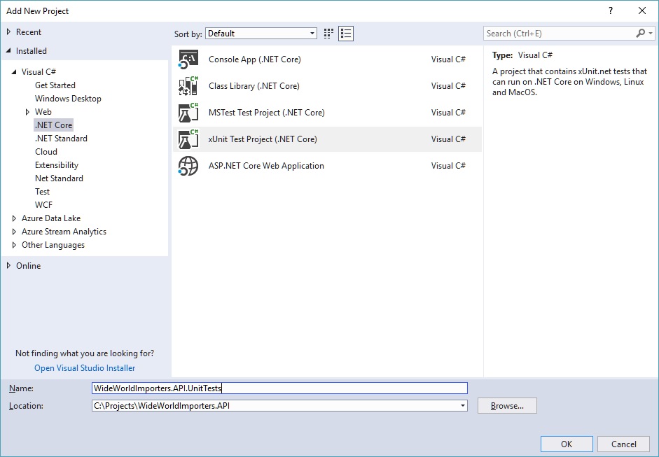Switch to small icons grid view
Viewport: 659px width, 457px height.
pyautogui.click(x=329, y=34)
